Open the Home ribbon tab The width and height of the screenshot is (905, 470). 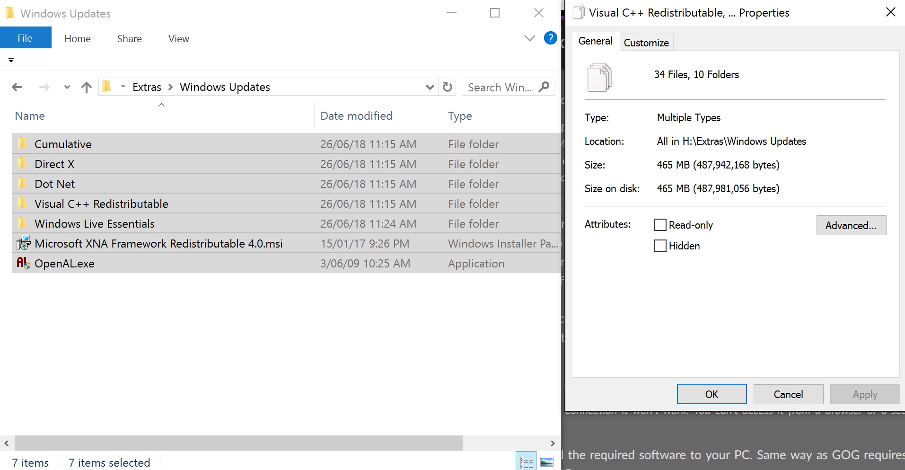[78, 39]
